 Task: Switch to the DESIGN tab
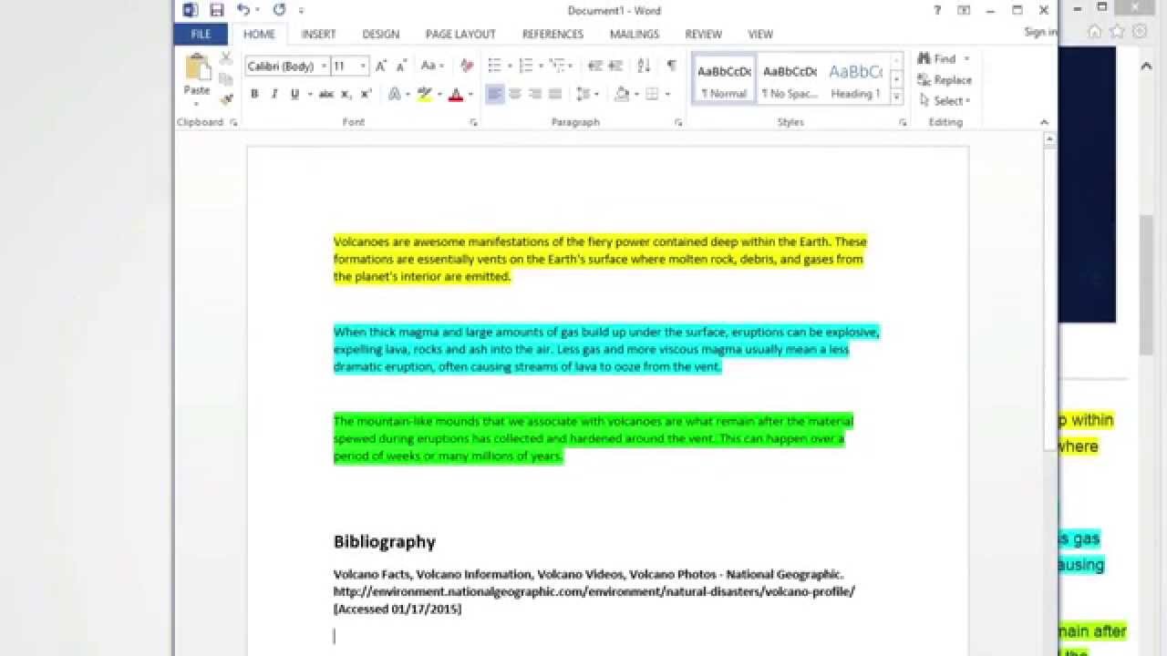tap(380, 34)
